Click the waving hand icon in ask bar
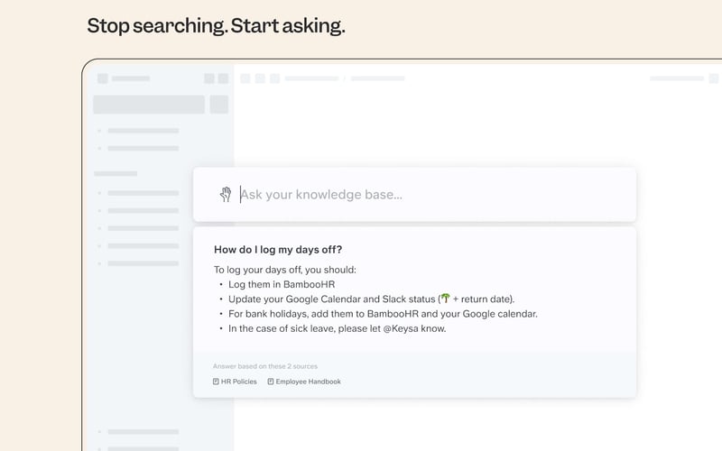Image resolution: width=722 pixels, height=451 pixels. 226,194
